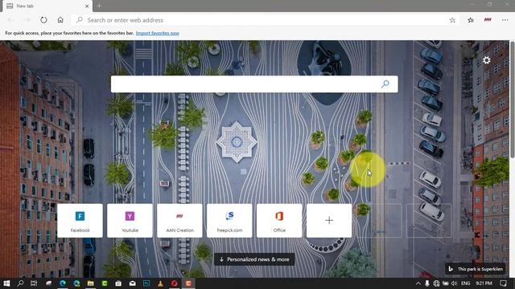Open the AAN Creation quick link tile
Image resolution: width=515 pixels, height=289 pixels.
tap(179, 221)
